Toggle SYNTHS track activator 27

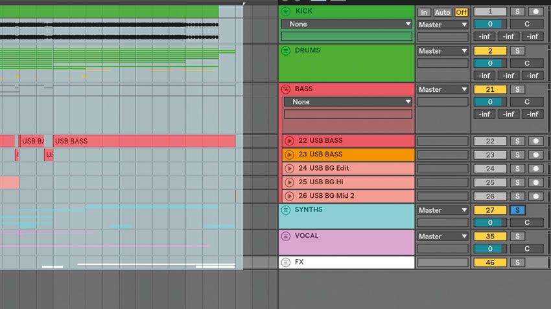(x=490, y=210)
